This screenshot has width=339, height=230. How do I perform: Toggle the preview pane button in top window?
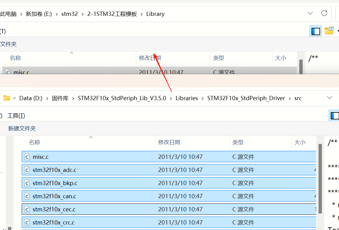(x=315, y=31)
